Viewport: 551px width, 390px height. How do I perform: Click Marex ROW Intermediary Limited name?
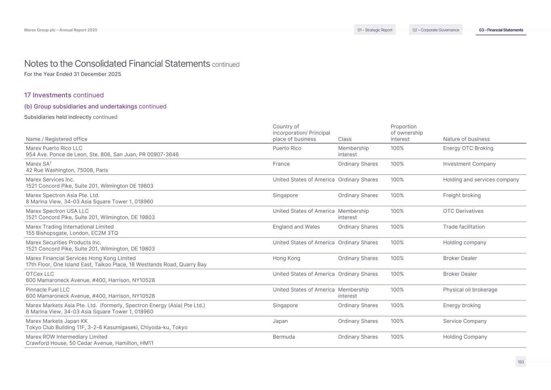tap(67, 337)
